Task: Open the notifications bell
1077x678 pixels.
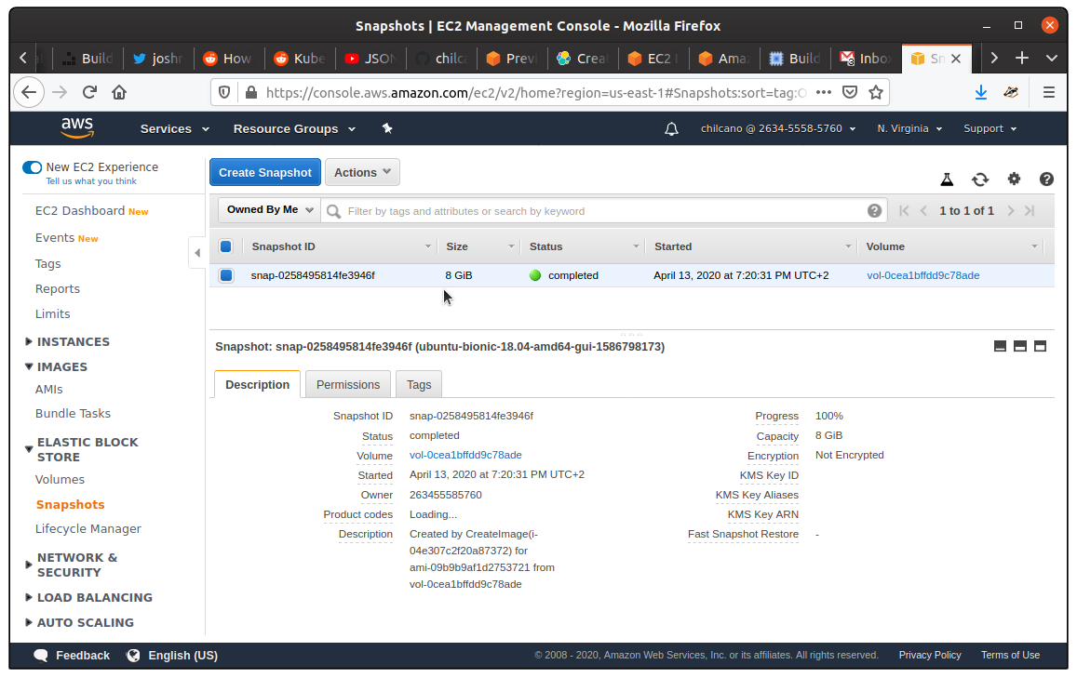Action: point(671,129)
